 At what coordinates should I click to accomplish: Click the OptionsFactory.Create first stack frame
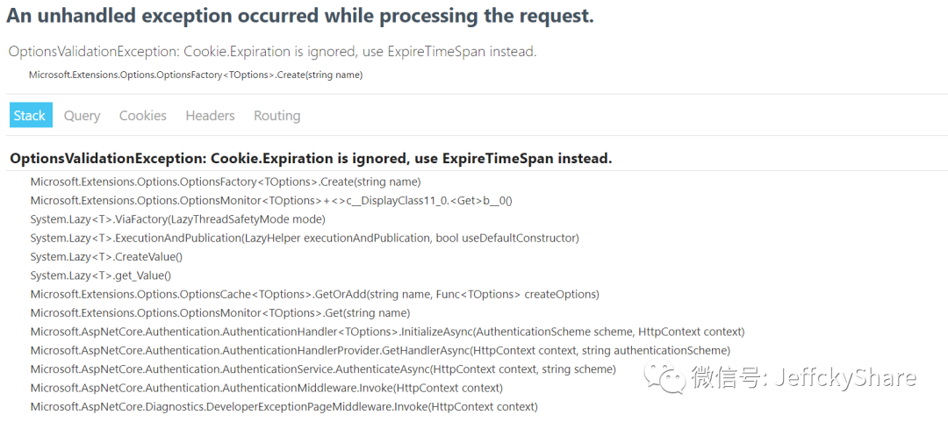point(226,182)
